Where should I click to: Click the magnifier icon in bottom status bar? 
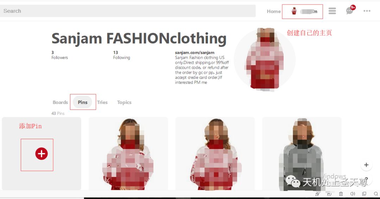click(x=376, y=194)
